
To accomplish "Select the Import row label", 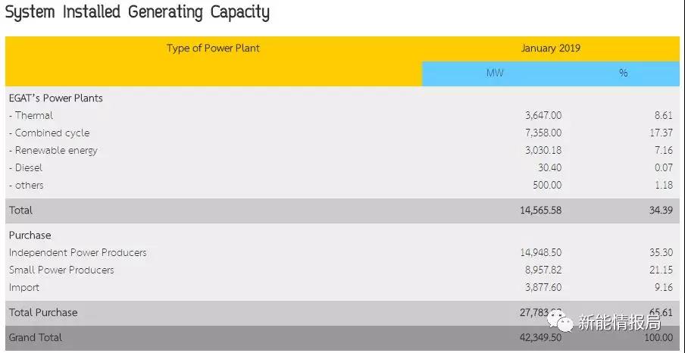I will 24,287.
